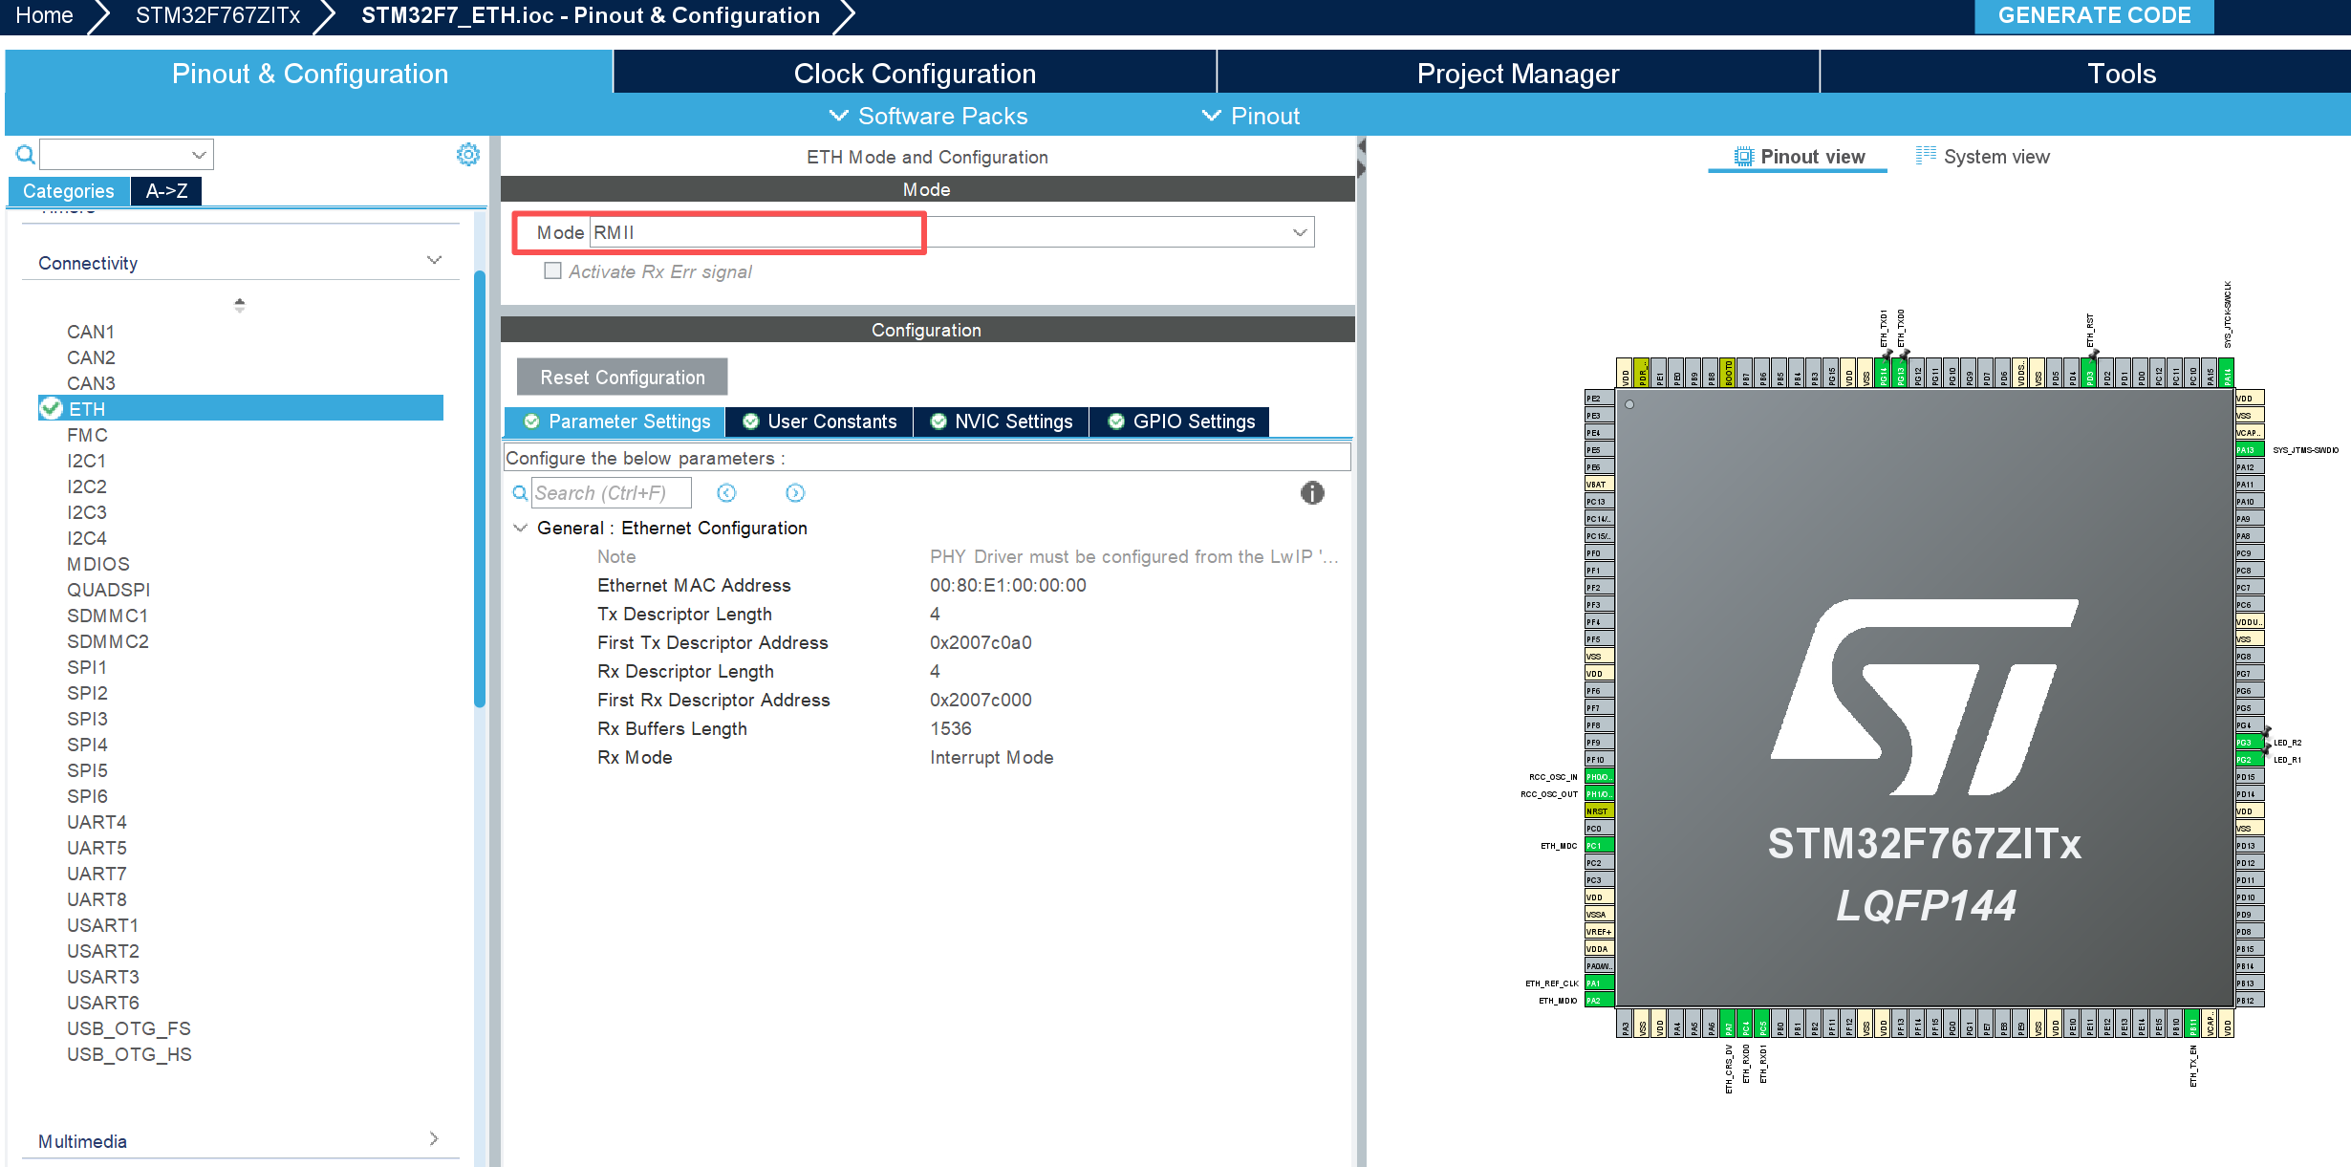The height and width of the screenshot is (1167, 2351).
Task: Select USB_OTG_HS peripheral
Action: click(x=129, y=1054)
